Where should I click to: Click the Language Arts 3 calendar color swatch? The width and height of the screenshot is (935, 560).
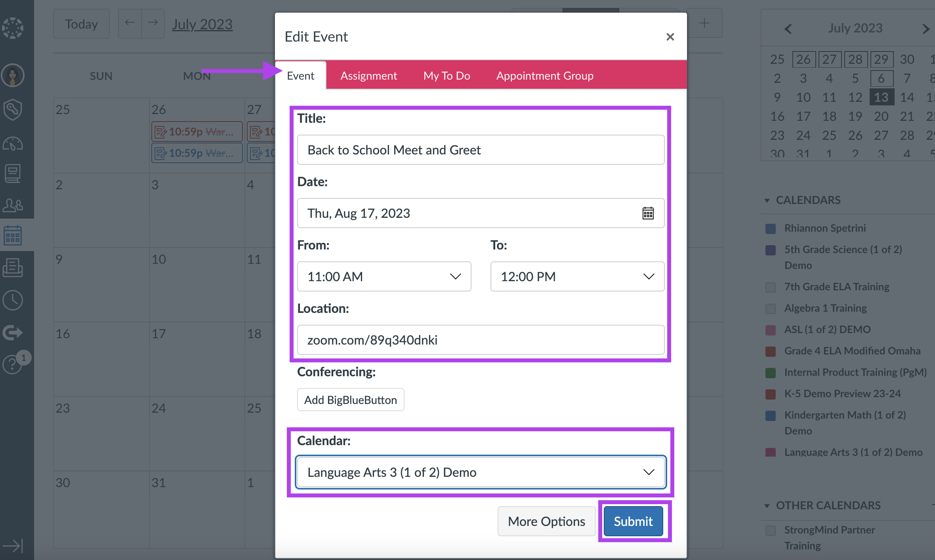pos(771,453)
